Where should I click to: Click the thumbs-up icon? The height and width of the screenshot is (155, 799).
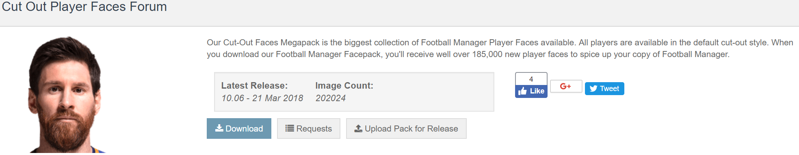523,91
